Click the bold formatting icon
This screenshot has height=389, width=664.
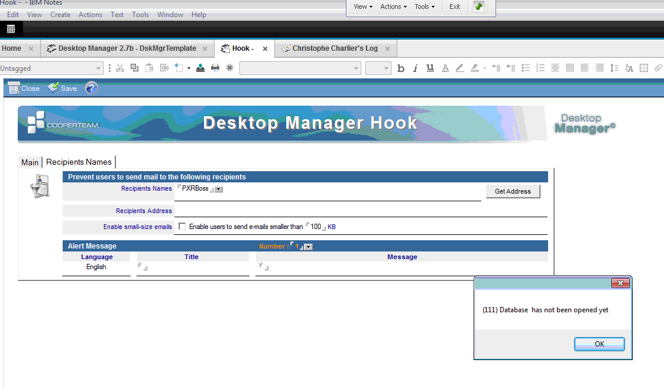coord(401,68)
